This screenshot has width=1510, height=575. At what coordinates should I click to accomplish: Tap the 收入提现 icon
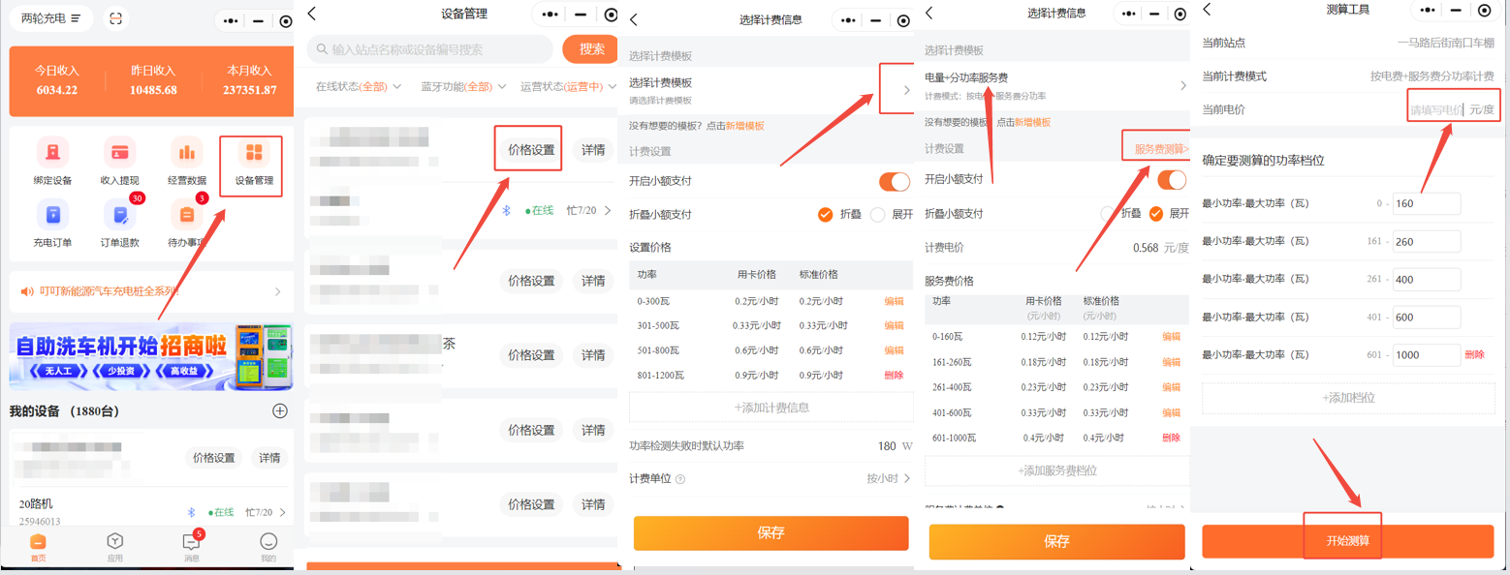click(x=119, y=153)
